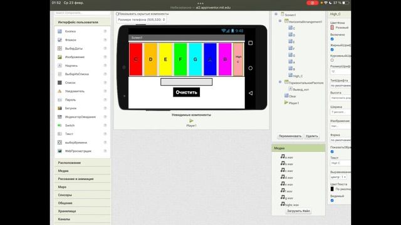
Task: Click the red screen recording indicator
Action: coord(312,2)
